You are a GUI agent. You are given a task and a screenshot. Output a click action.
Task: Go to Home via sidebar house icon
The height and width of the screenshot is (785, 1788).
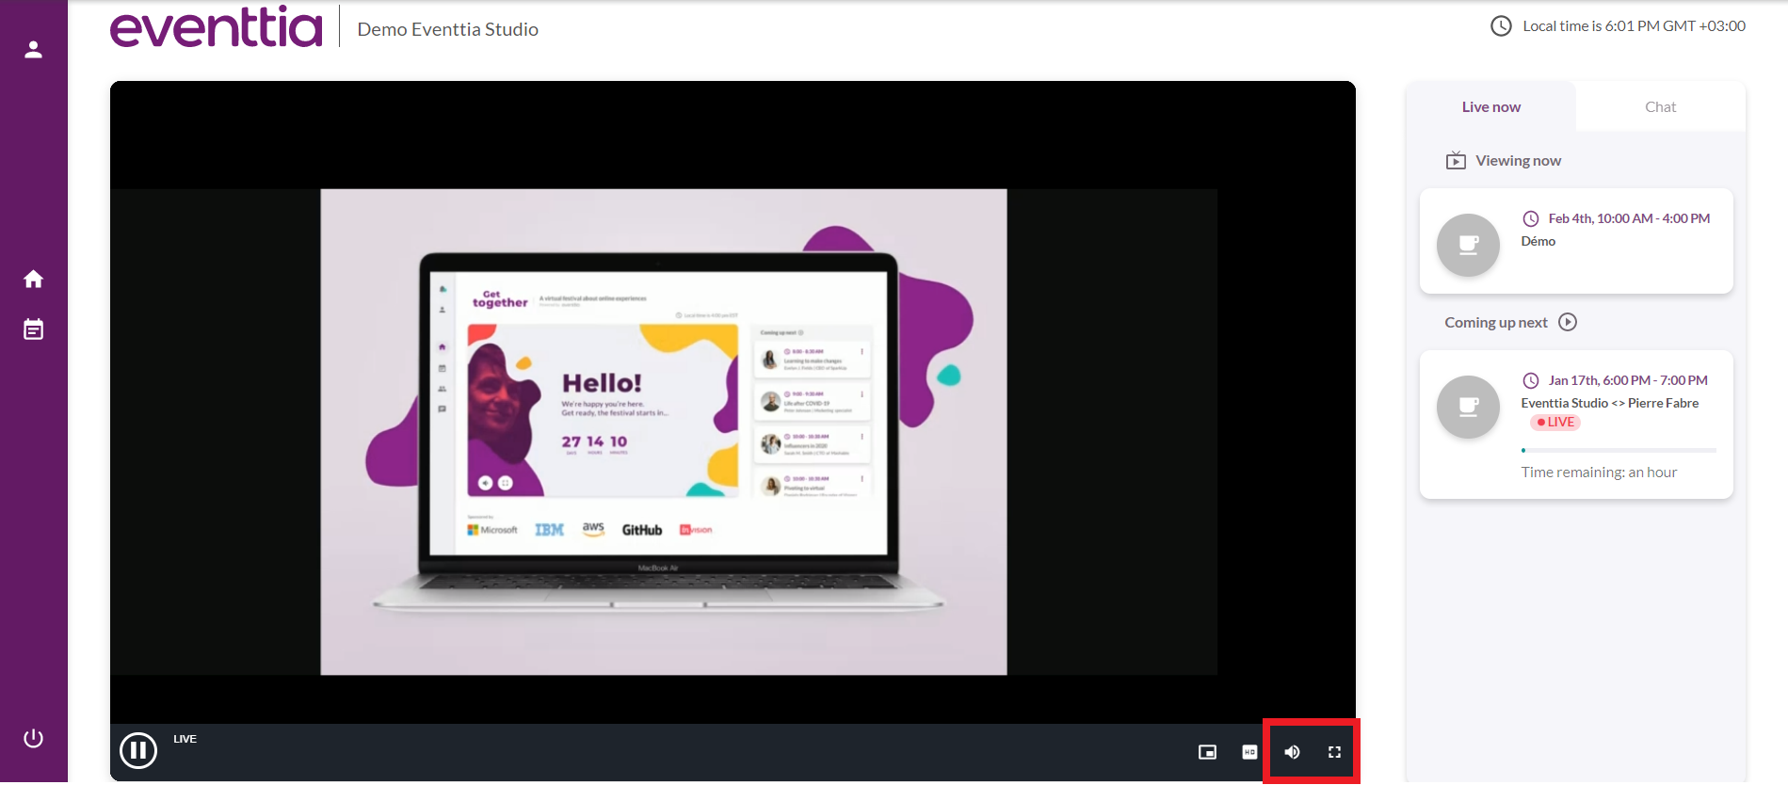33,280
